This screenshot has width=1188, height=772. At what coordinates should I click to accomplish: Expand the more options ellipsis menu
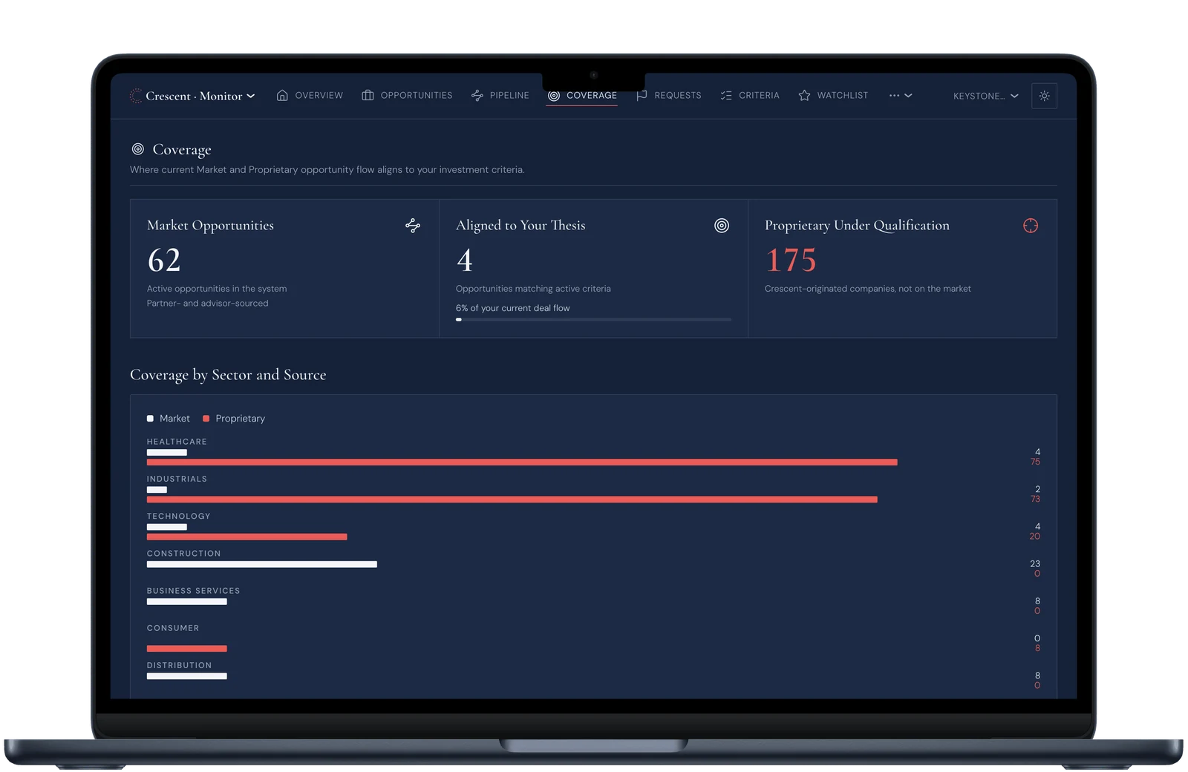[901, 95]
